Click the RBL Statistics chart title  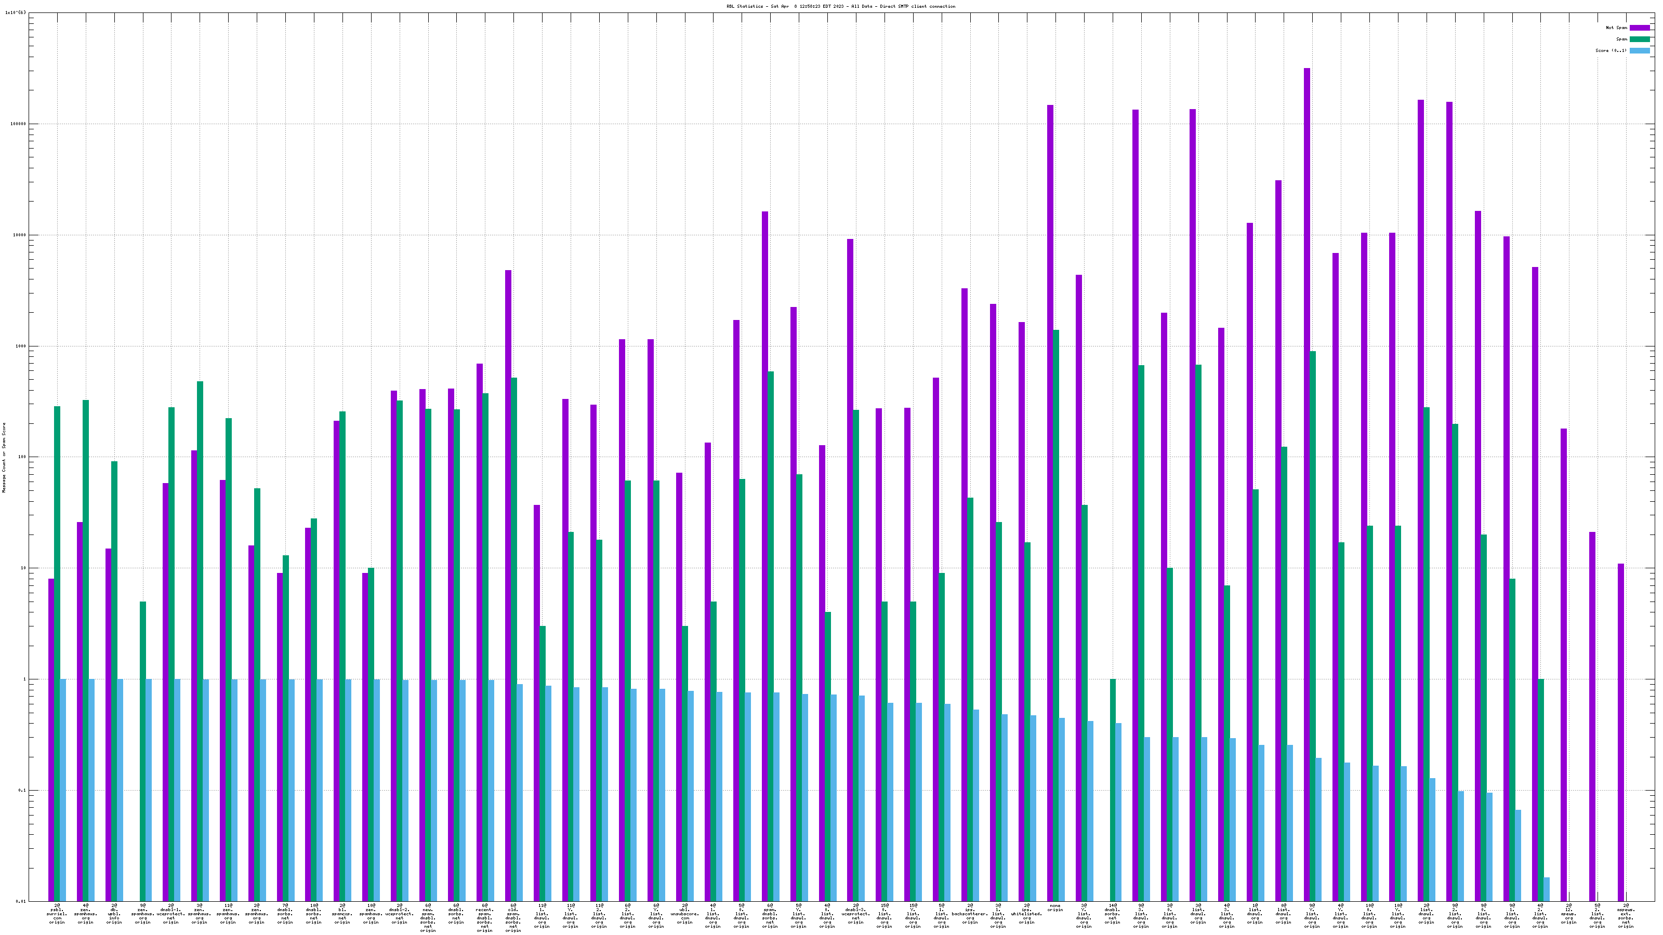840,6
